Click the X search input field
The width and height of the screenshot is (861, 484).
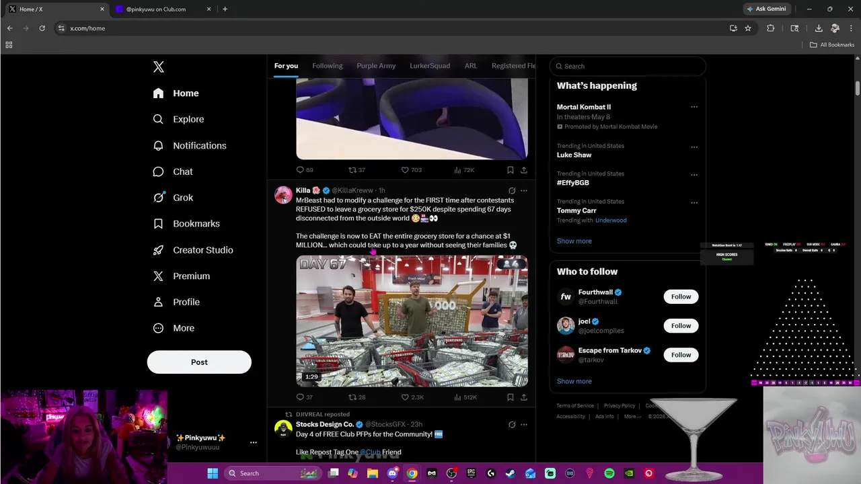coord(628,66)
